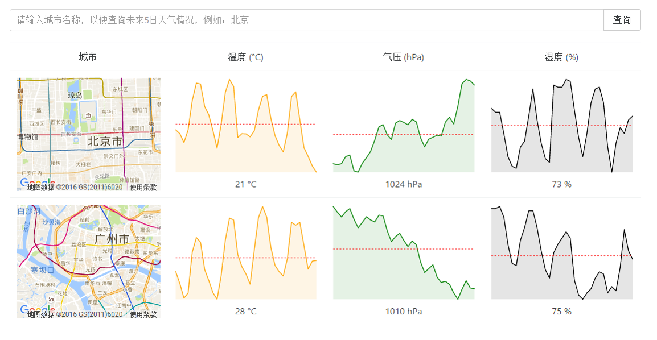
Task: Open the Beijing map thumbnail
Action: point(88,135)
